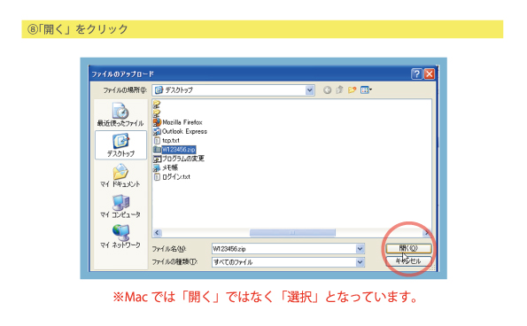The height and width of the screenshot is (326, 527).
Task: Click the horizontal scrollbar thumb
Action: [x=292, y=233]
